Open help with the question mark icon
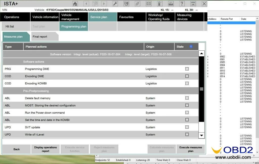 [x=182, y=4]
